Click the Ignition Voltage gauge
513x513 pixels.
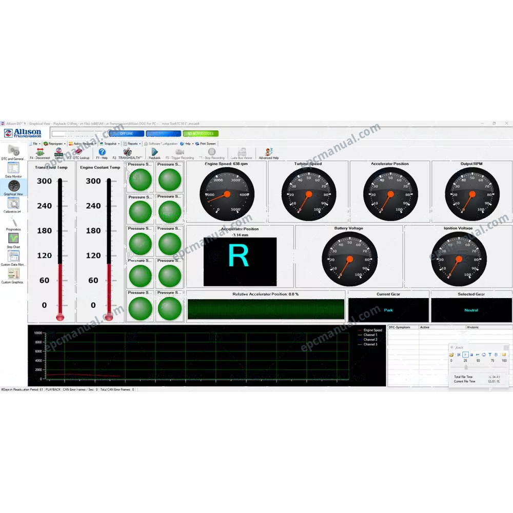(x=459, y=259)
